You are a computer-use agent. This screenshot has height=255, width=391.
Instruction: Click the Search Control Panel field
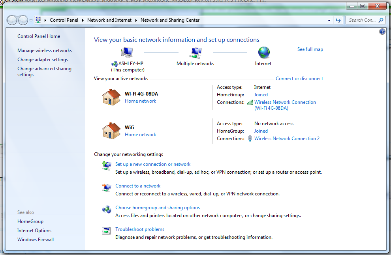point(362,20)
